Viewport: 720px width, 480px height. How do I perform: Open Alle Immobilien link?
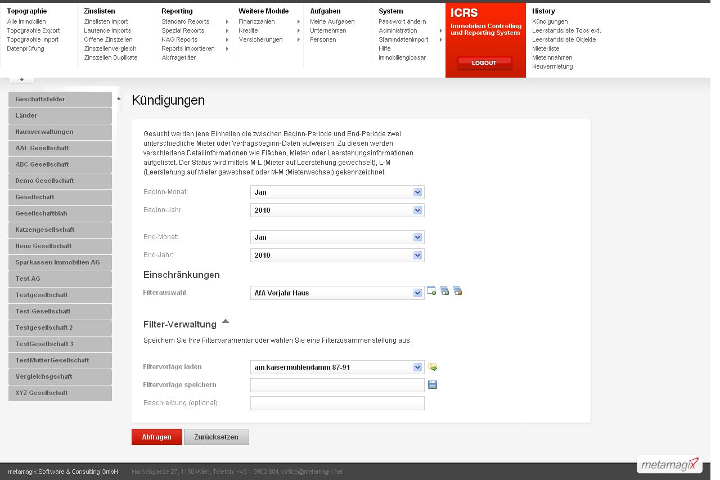(26, 21)
